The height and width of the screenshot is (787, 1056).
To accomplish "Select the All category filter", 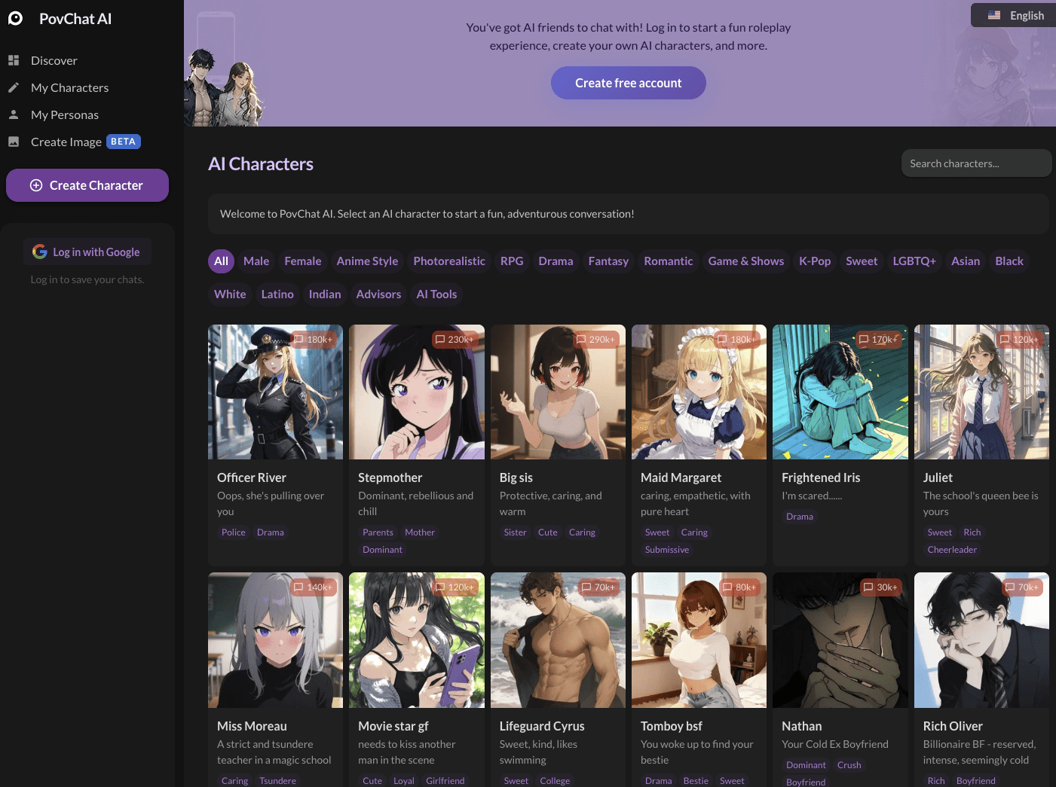I will 221,261.
